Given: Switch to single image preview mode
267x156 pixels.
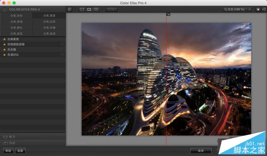Looking at the screenshot, I should tap(82, 9).
